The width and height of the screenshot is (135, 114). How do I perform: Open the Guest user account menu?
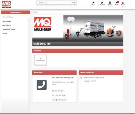[123, 4]
